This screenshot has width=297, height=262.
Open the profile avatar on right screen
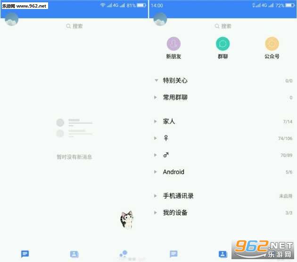tap(160, 19)
